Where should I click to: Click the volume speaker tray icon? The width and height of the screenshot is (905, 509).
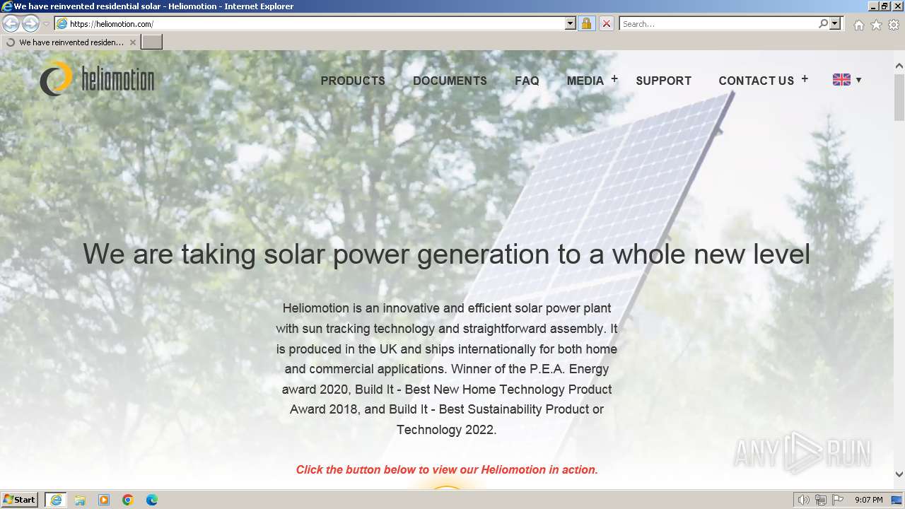[x=804, y=500]
